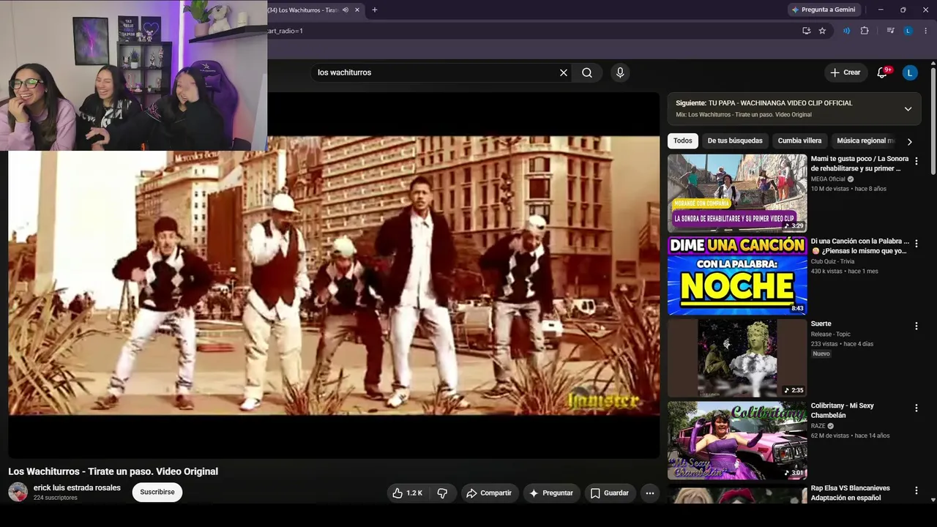Open the YouTube account avatar menu
Image resolution: width=937 pixels, height=527 pixels.
910,72
